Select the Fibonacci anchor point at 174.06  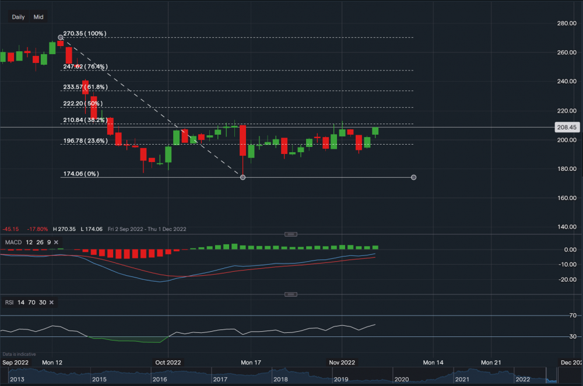click(243, 177)
